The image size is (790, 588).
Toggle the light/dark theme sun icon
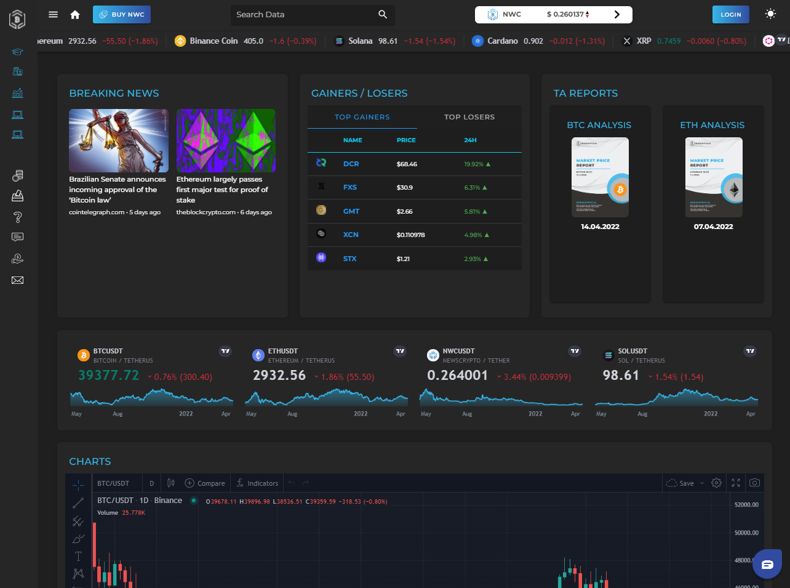(770, 14)
